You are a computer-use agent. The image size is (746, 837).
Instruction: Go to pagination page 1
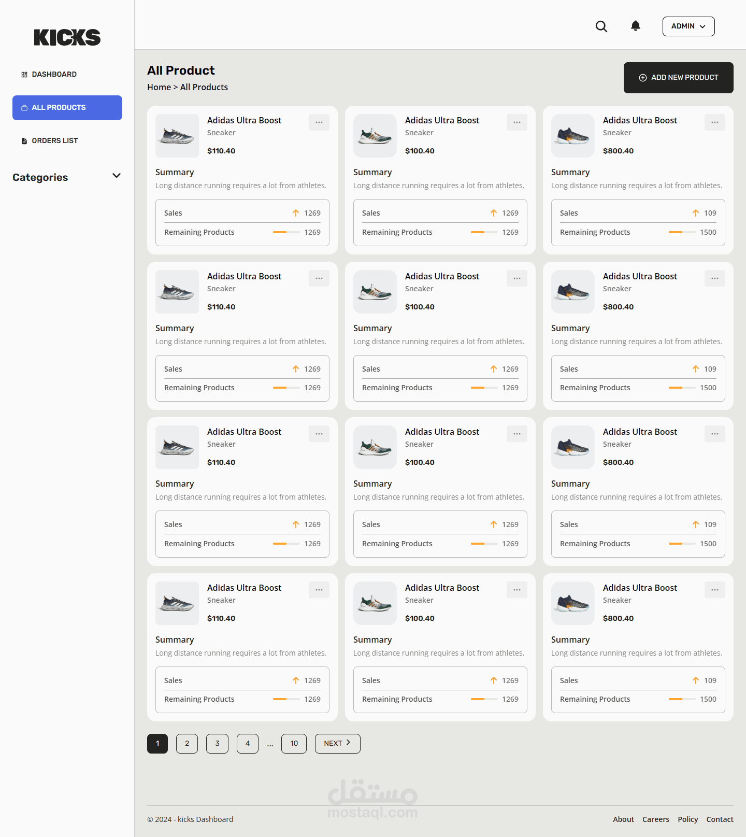pos(157,744)
